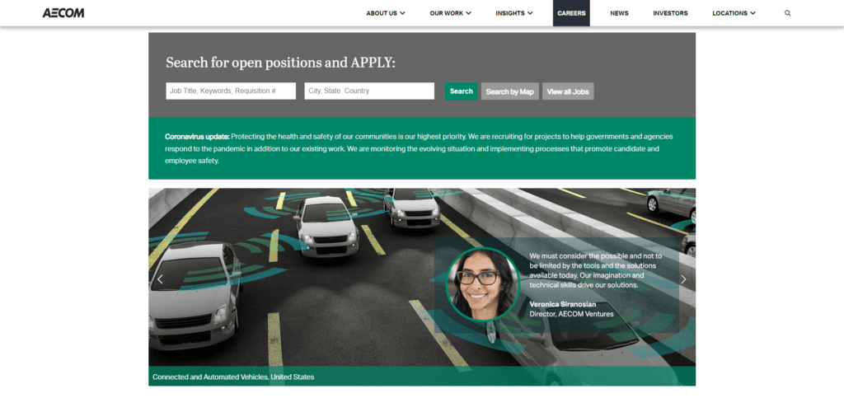Open the Insights dropdown menu

coord(514,13)
